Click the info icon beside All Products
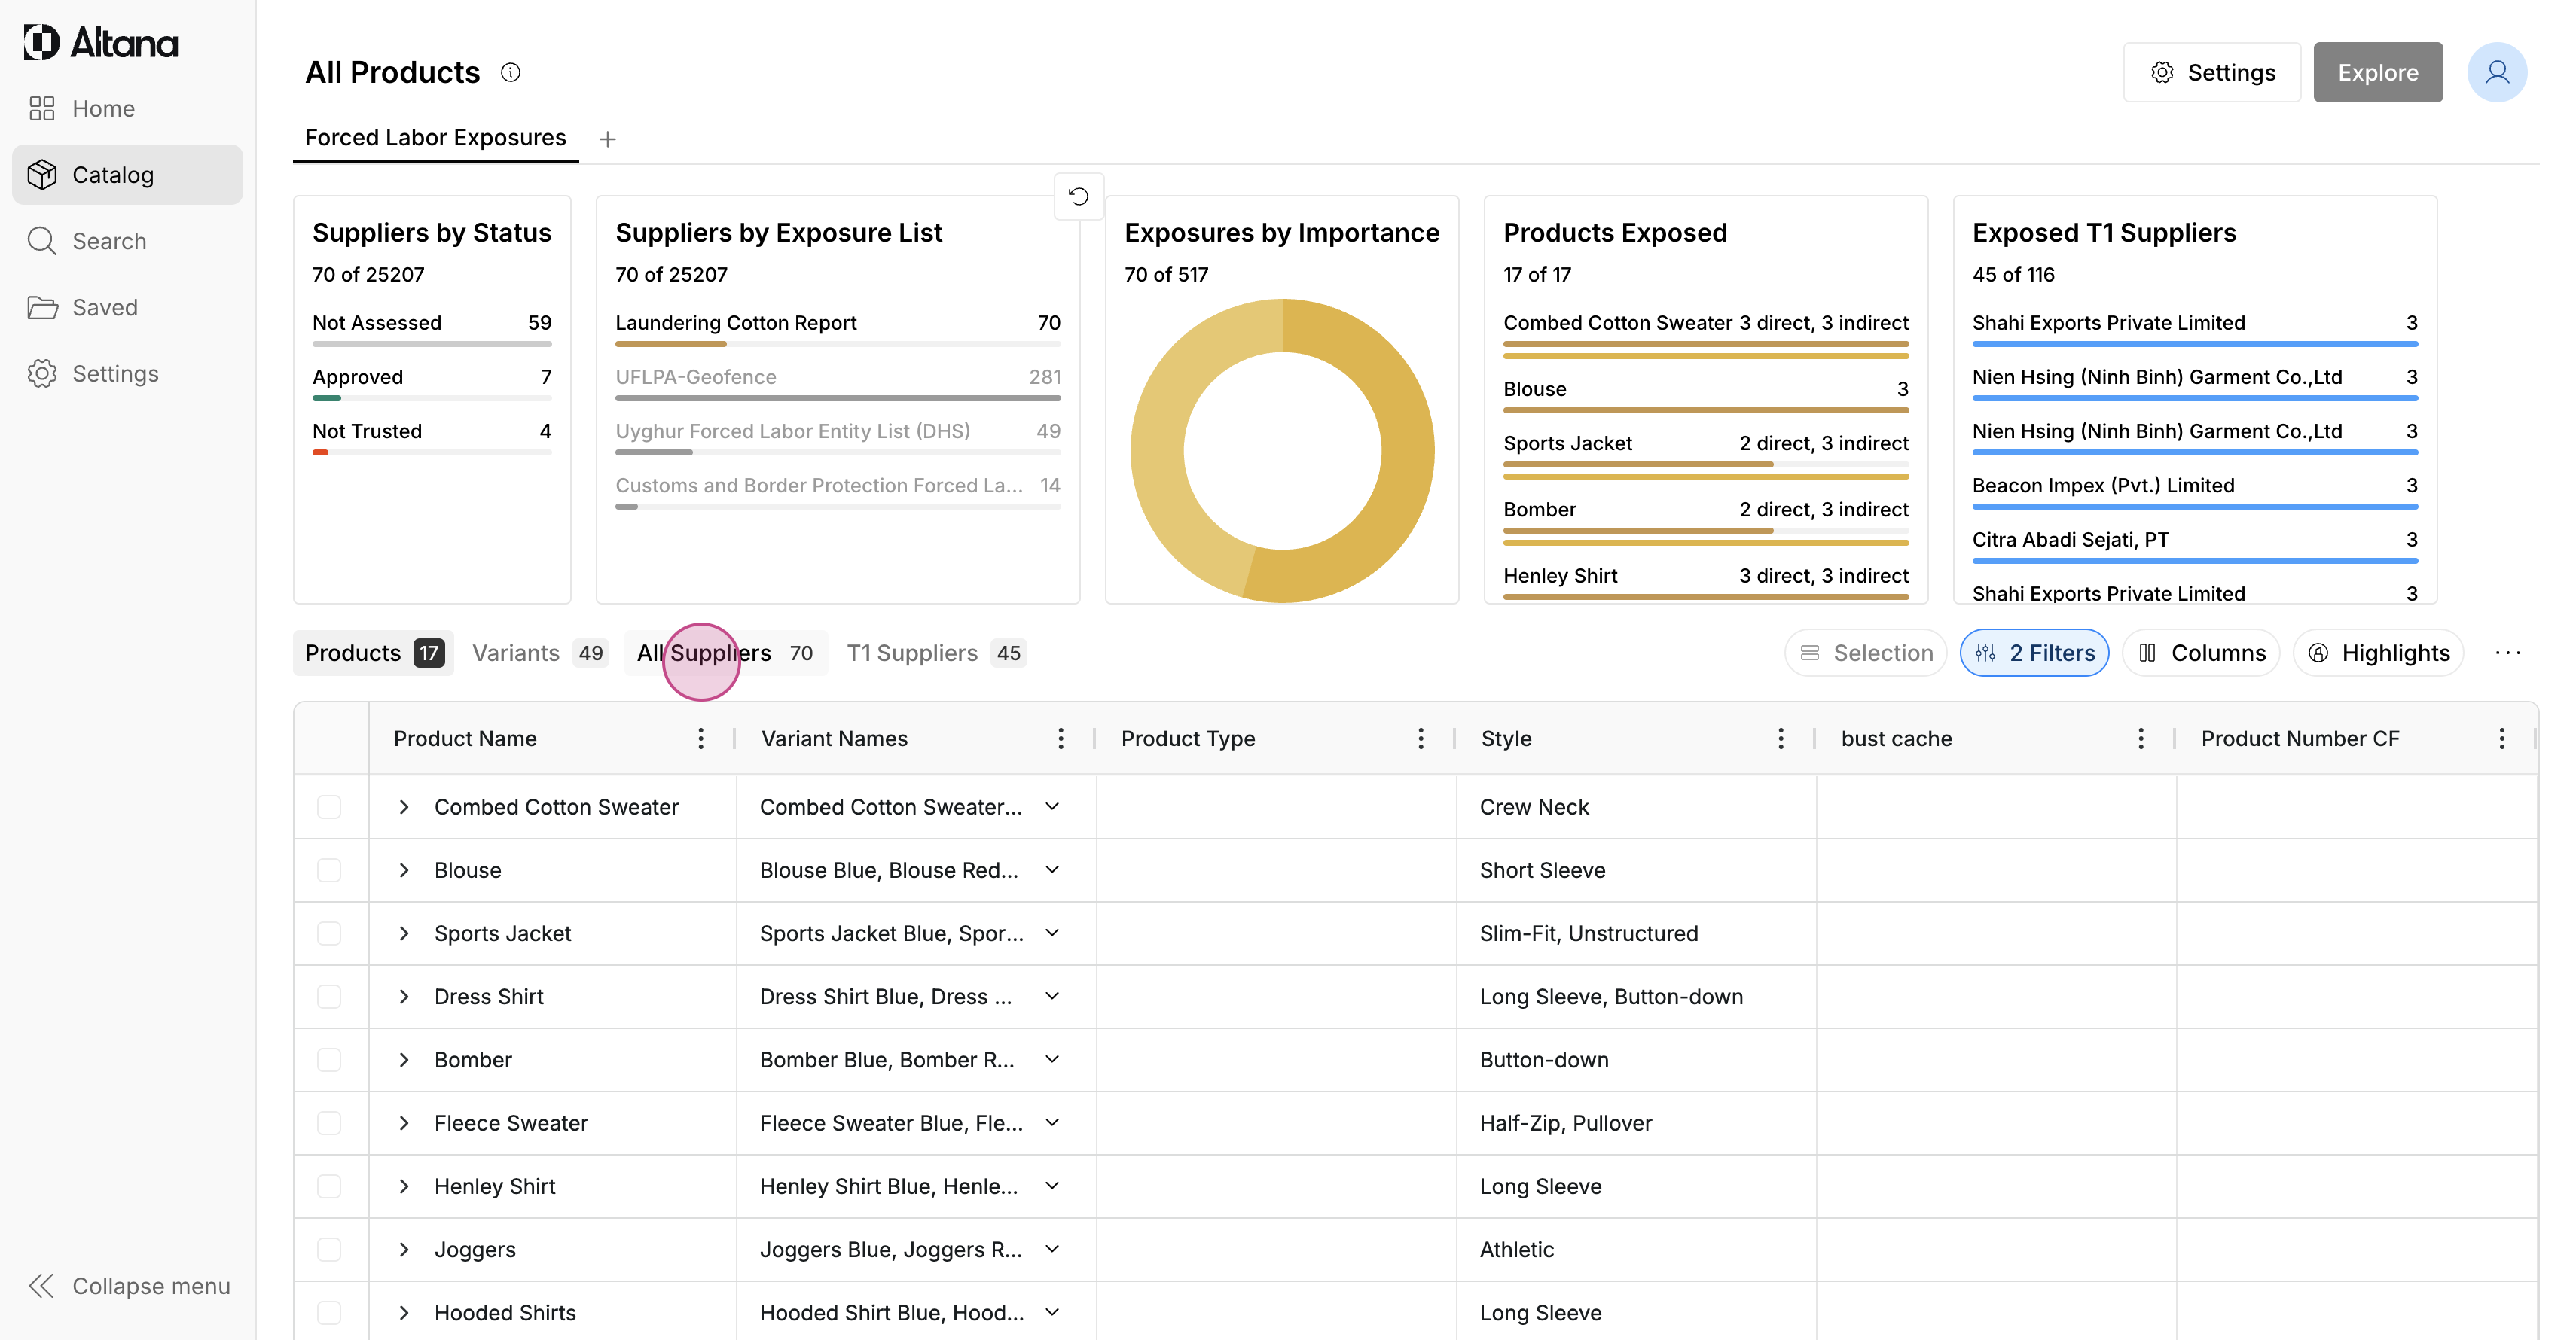This screenshot has width=2576, height=1340. click(x=510, y=72)
